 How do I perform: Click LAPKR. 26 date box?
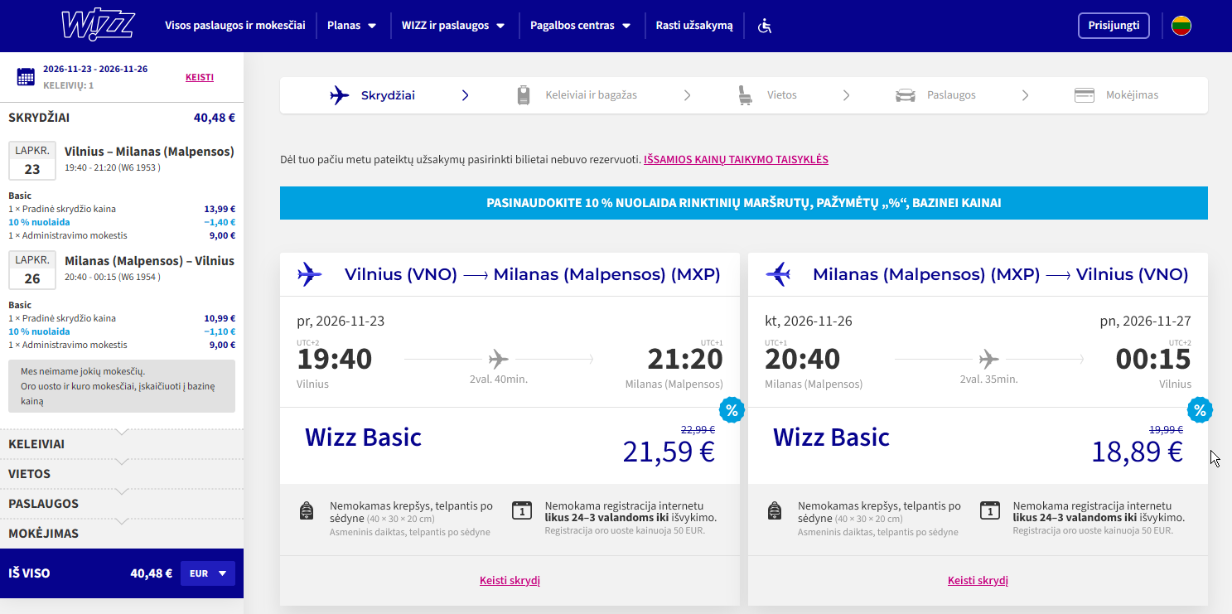click(31, 269)
